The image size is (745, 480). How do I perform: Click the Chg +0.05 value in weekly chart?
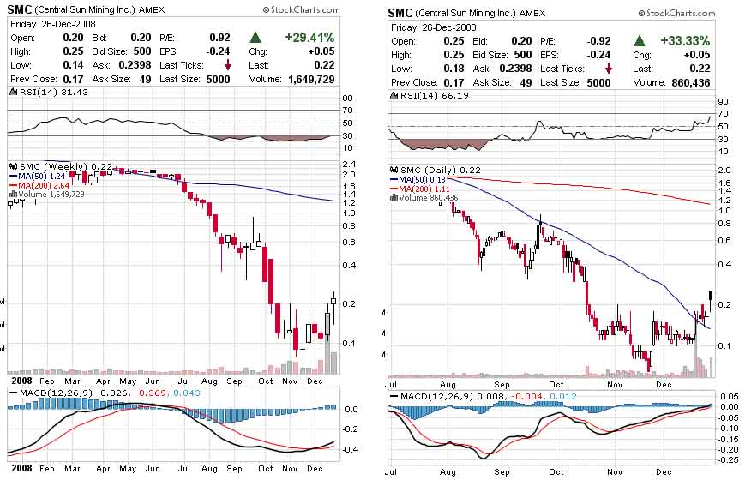click(x=321, y=51)
